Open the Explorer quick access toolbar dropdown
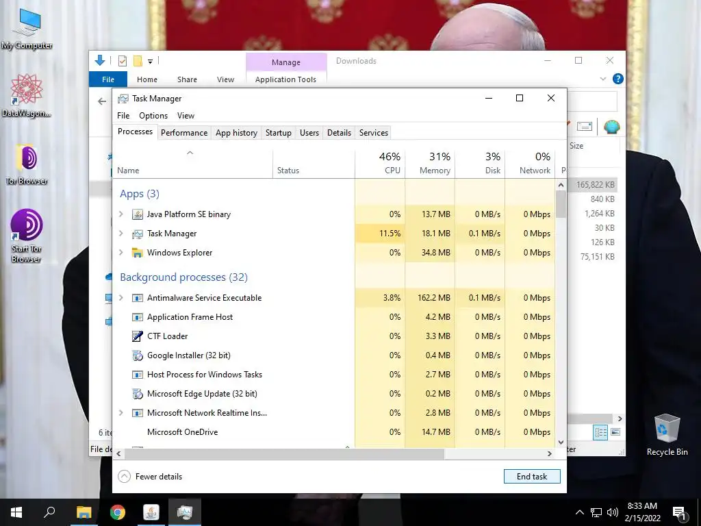 tap(150, 61)
